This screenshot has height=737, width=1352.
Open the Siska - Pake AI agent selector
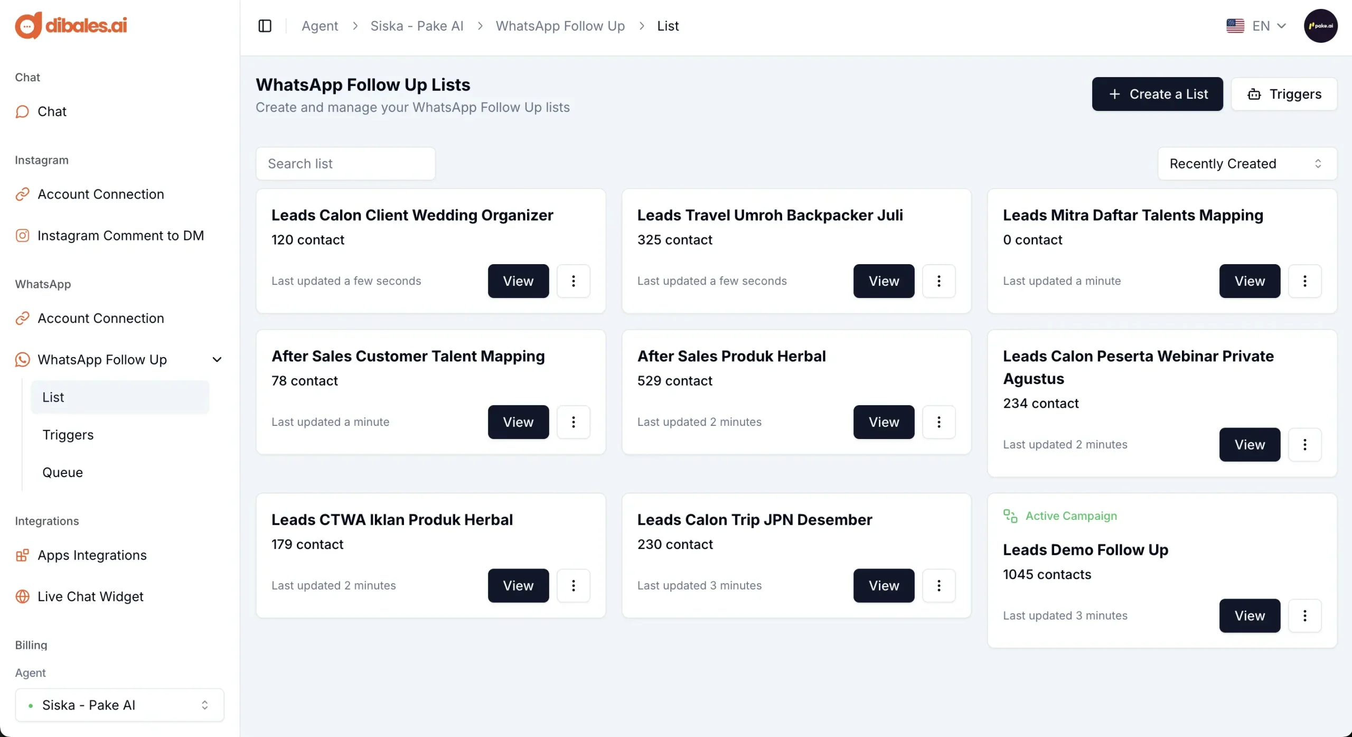[x=119, y=705]
